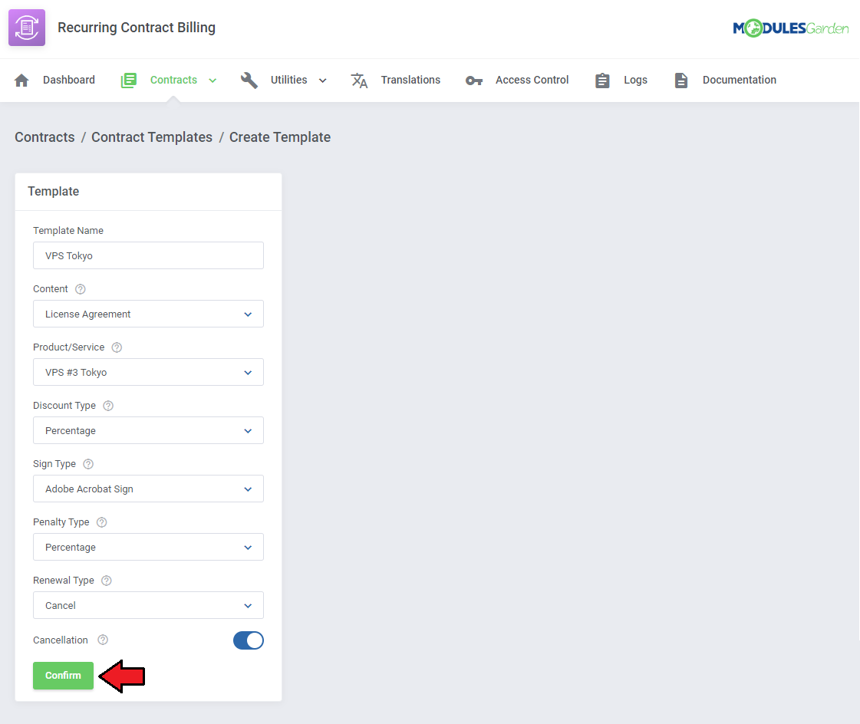Viewport: 860px width, 724px height.
Task: Open the Product/Service dropdown showing VPS #3 Tokyo
Action: coord(148,372)
